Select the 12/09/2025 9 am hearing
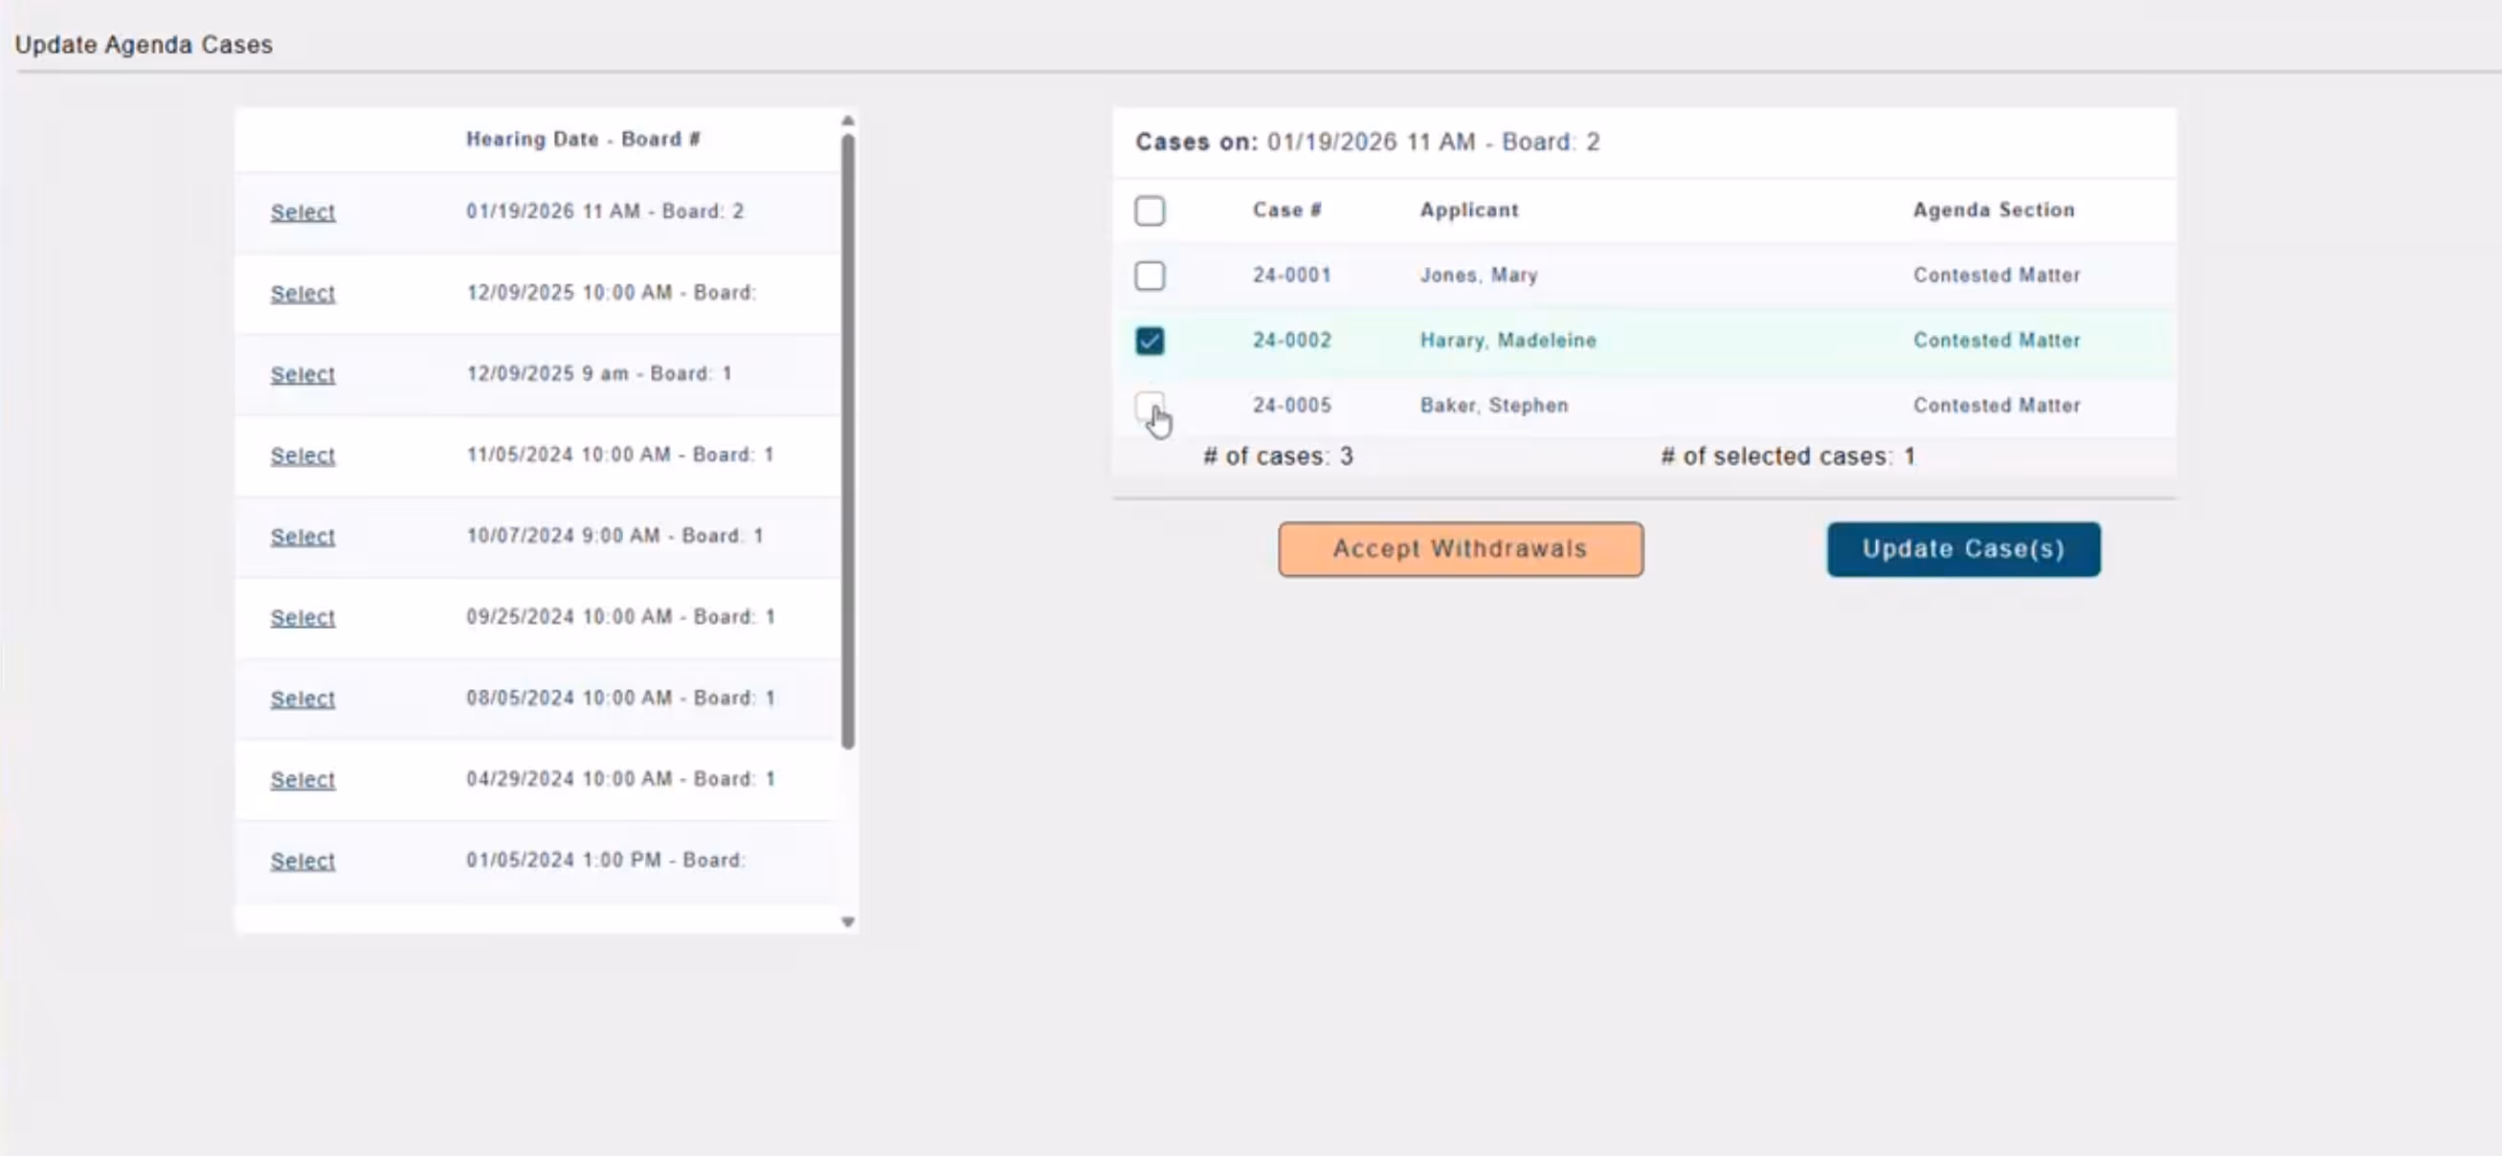 [302, 374]
